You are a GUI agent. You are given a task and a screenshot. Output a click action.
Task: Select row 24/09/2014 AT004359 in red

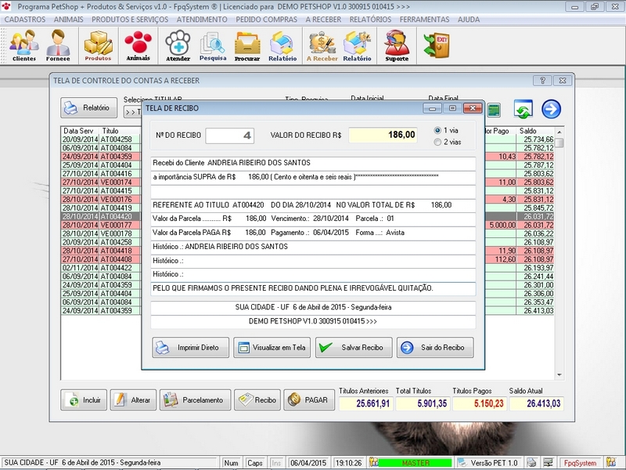(101, 156)
